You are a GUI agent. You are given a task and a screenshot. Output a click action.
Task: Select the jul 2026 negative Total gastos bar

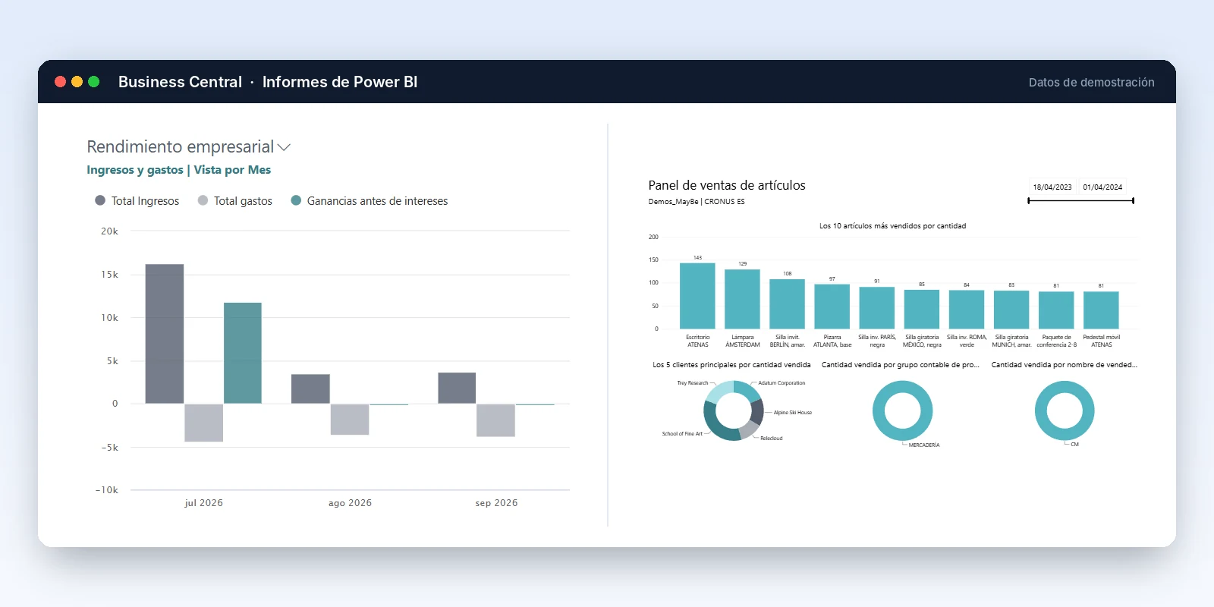coord(204,423)
